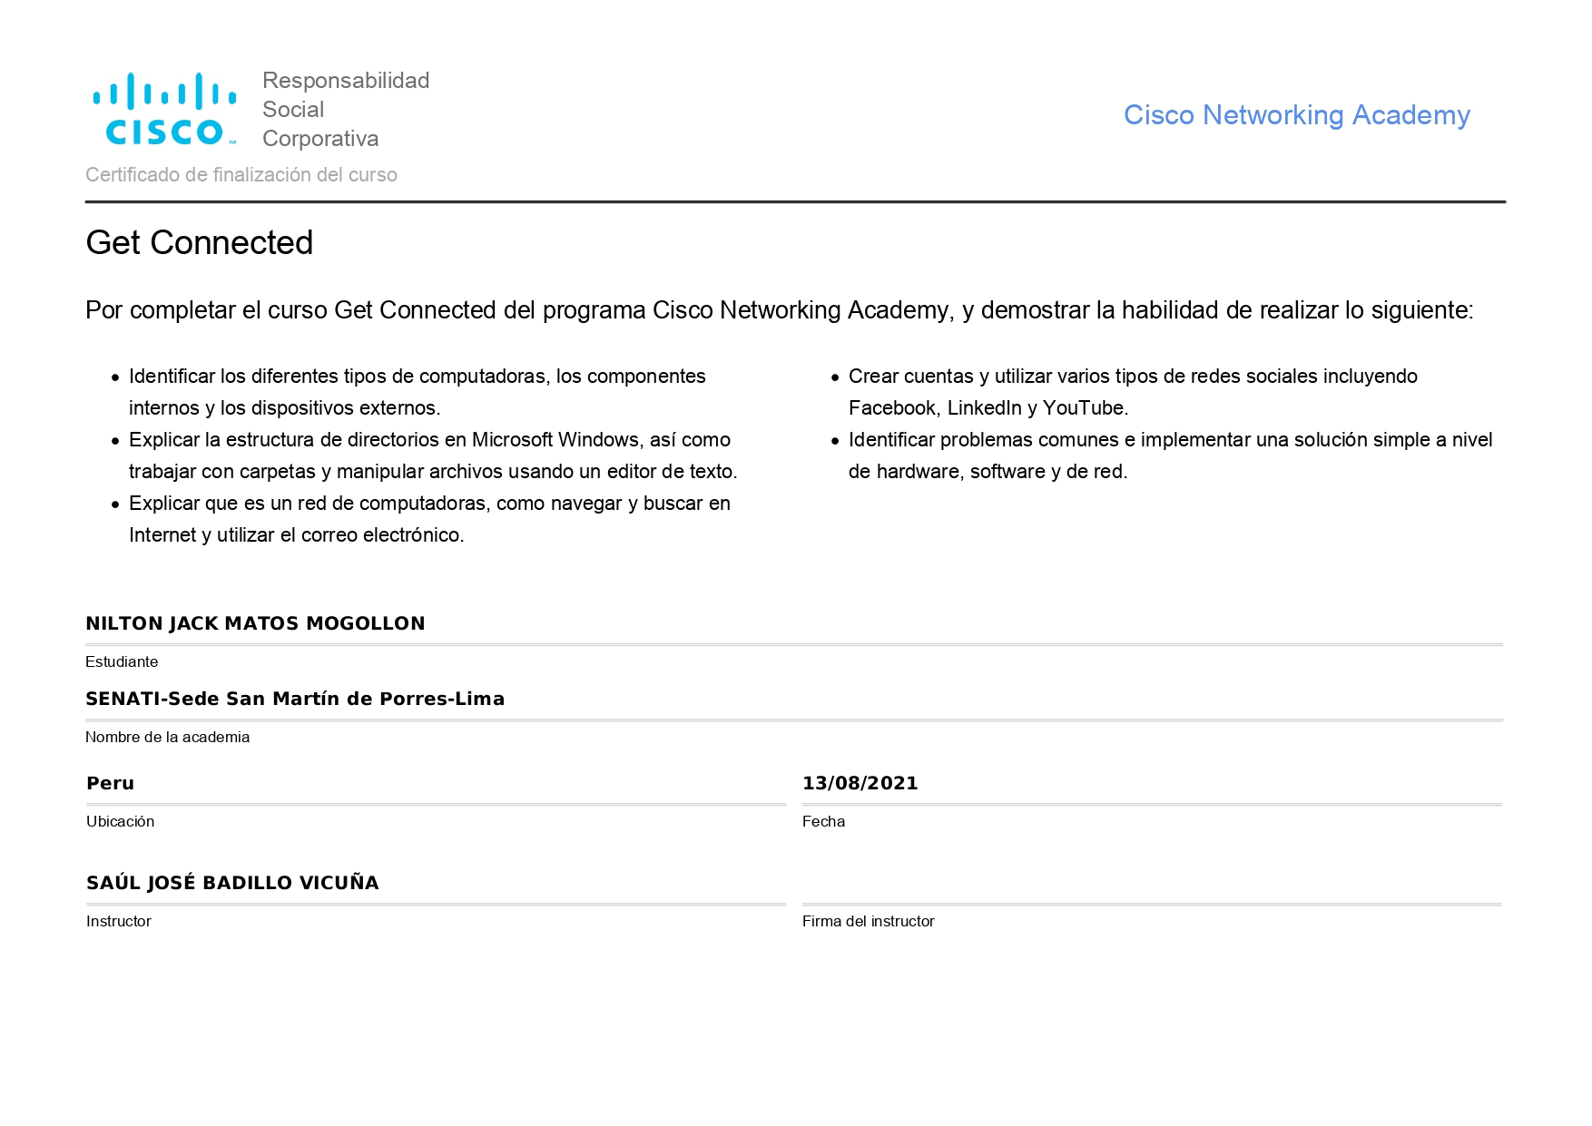Click the bullet about red de computadoras
The width and height of the screenshot is (1592, 1126).
428,519
